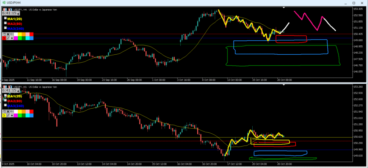The width and height of the screenshot is (368, 168).
Task: Click the left-arrow undo icon in H4 palette
Action: (x=12, y=34)
